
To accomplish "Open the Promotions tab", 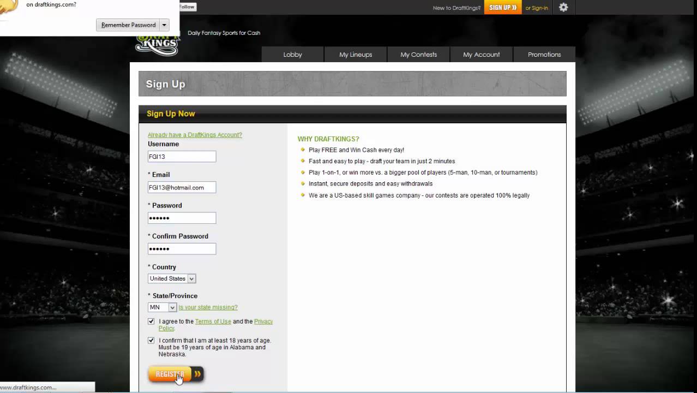I will tap(544, 55).
